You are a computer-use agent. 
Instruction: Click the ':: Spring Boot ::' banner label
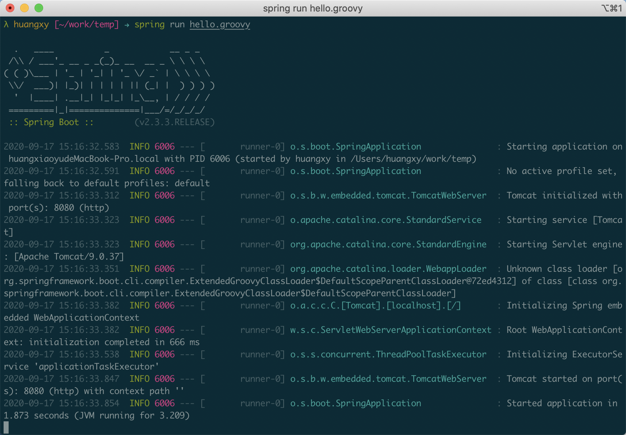pyautogui.click(x=51, y=122)
